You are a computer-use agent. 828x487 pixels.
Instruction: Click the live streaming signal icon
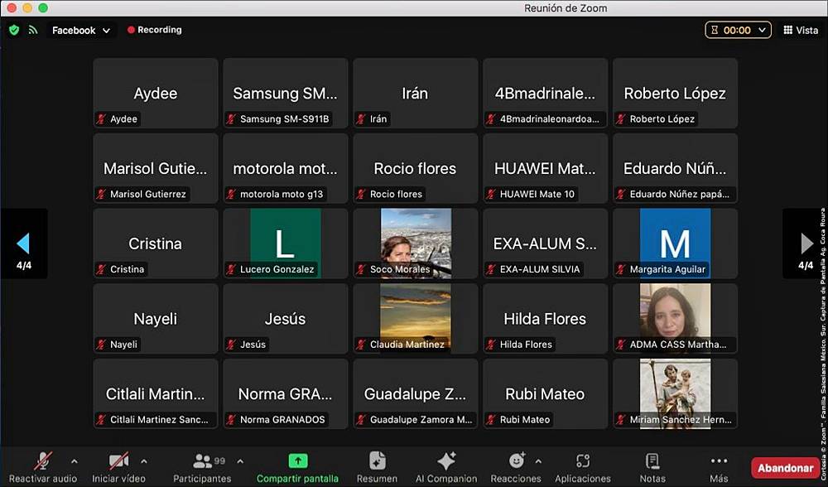click(x=33, y=30)
